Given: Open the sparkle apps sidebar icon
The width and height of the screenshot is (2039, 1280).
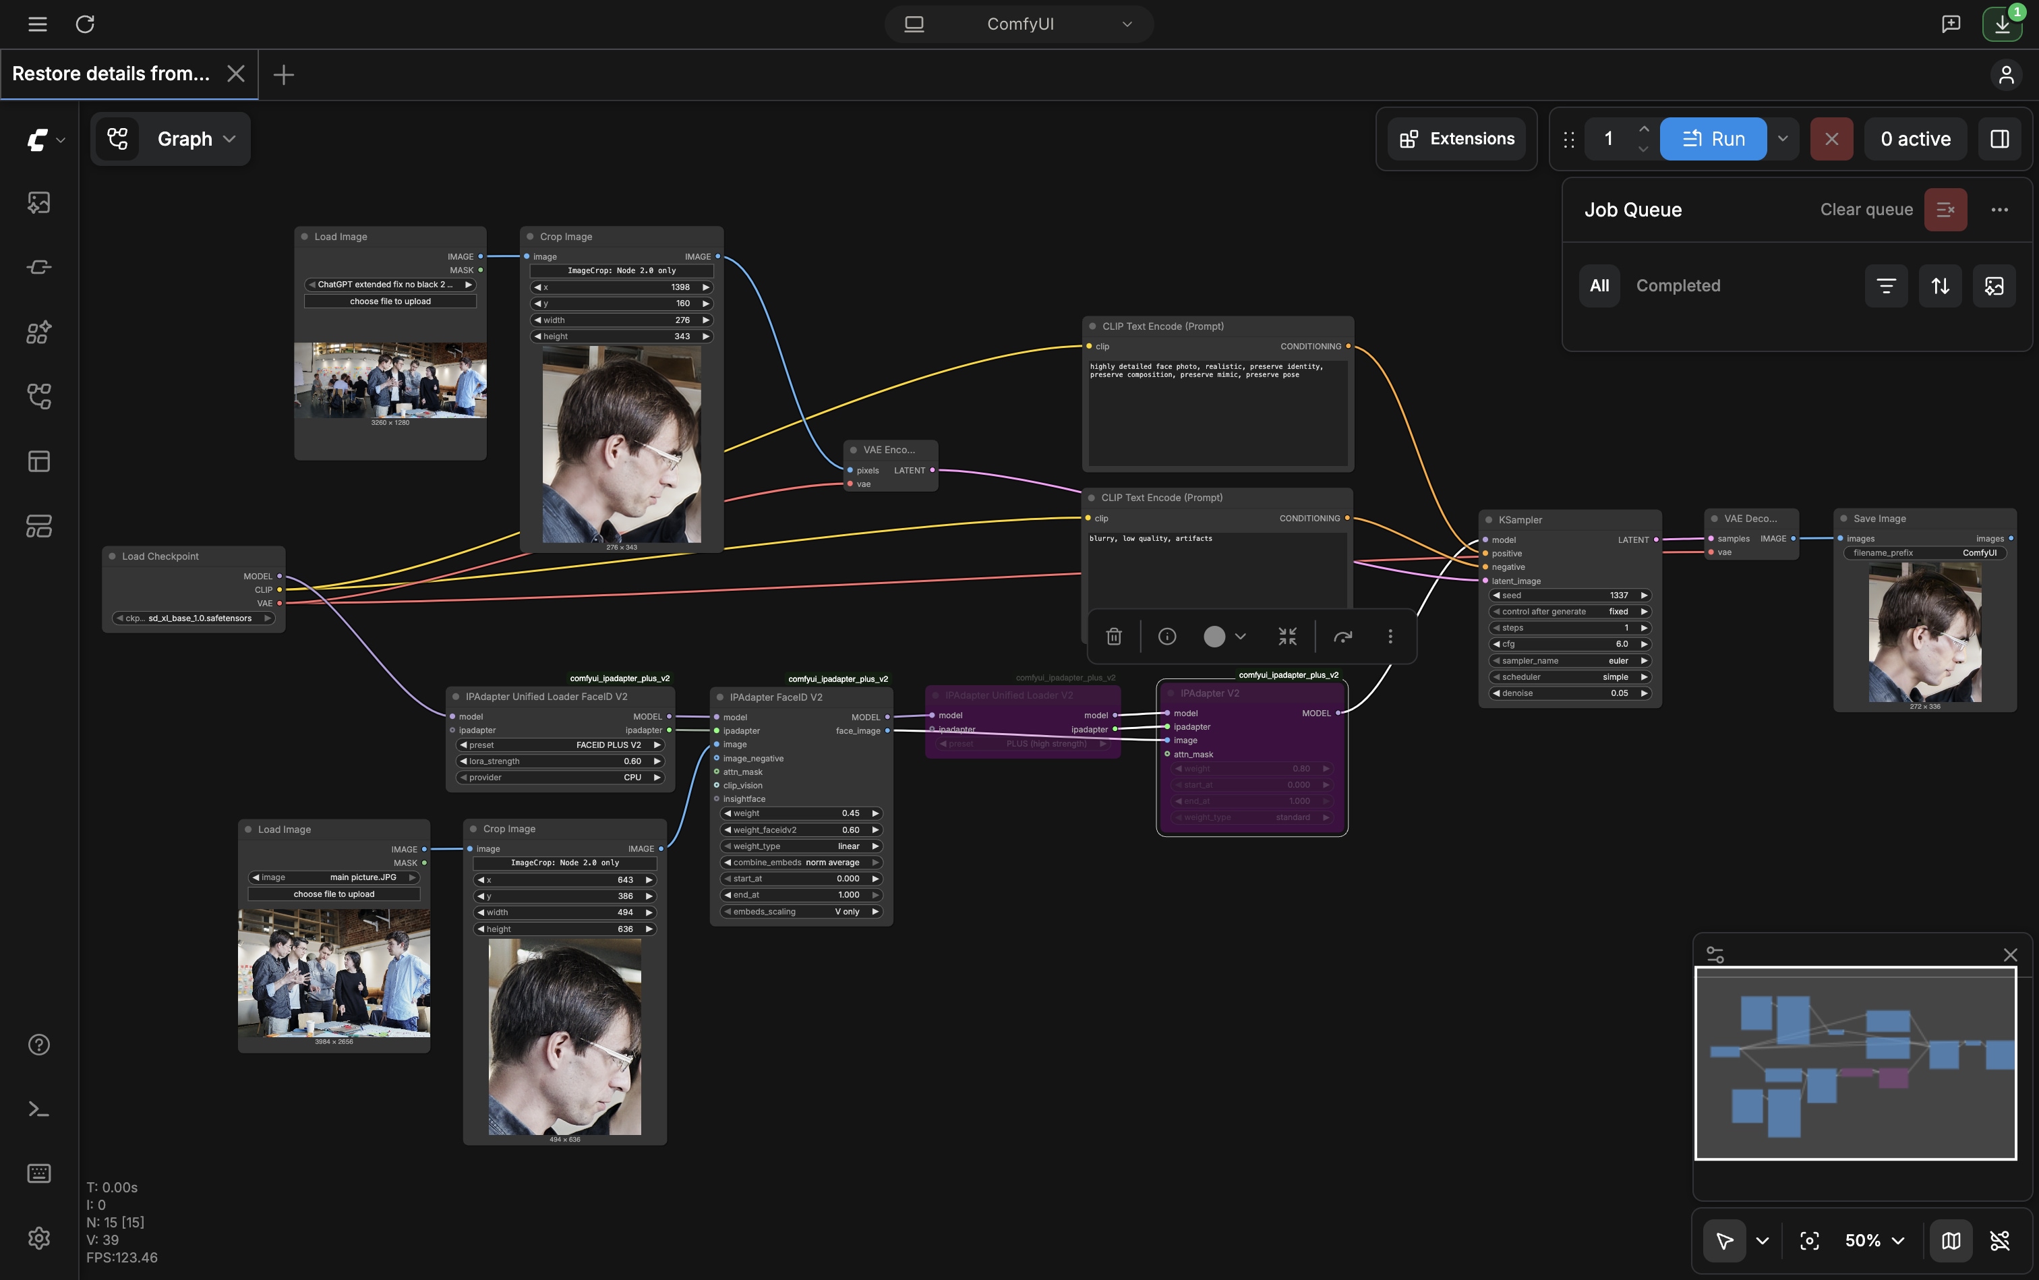Looking at the screenshot, I should click(39, 332).
